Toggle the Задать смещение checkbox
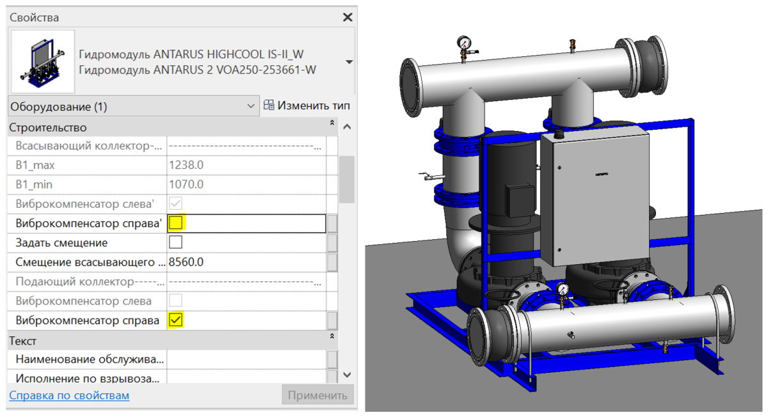 (175, 242)
